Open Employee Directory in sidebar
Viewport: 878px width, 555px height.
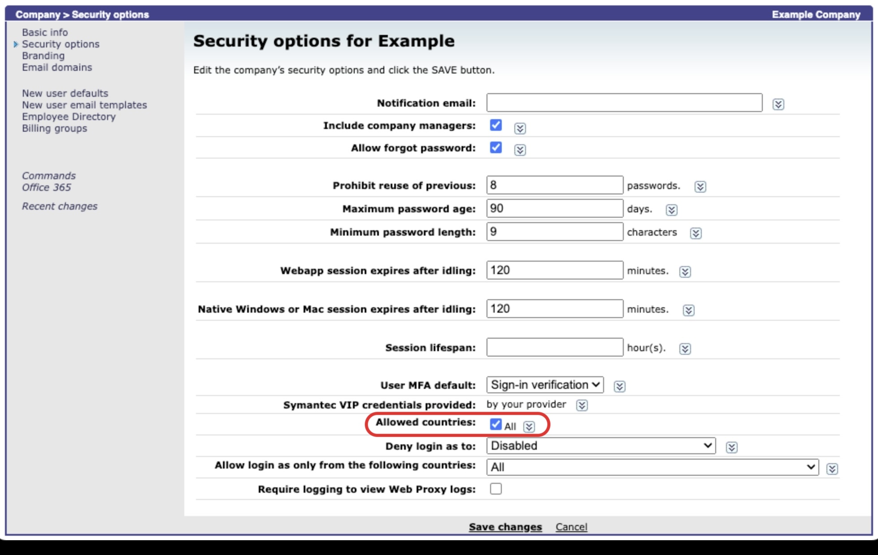tap(69, 116)
